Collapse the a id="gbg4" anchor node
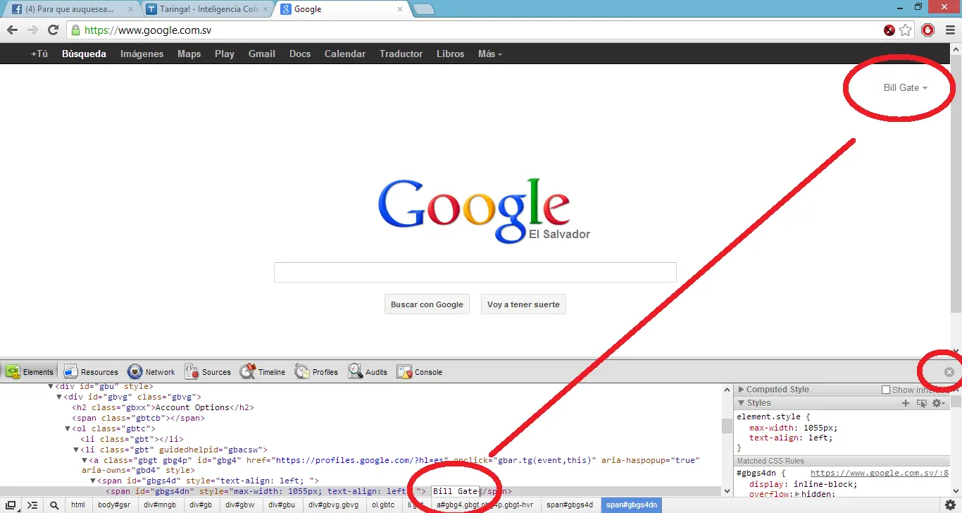Screen dimensions: 962x513 pos(85,460)
